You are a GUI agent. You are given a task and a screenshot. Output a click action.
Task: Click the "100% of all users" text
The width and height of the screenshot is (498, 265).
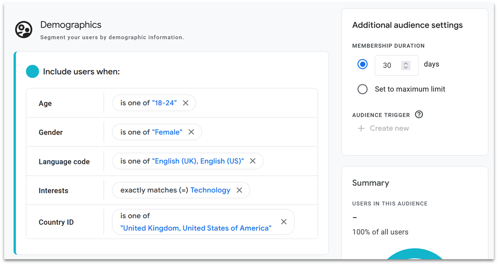pyautogui.click(x=380, y=232)
